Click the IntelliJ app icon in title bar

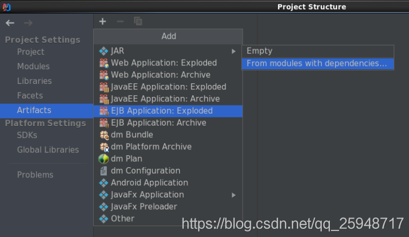(7, 7)
